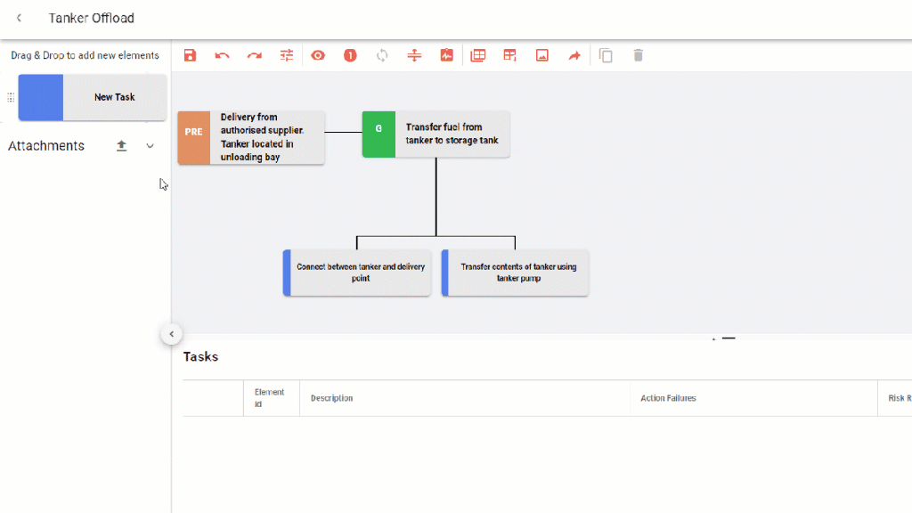912x513 pixels.
Task: Open the clipboard chart report icon
Action: point(446,55)
